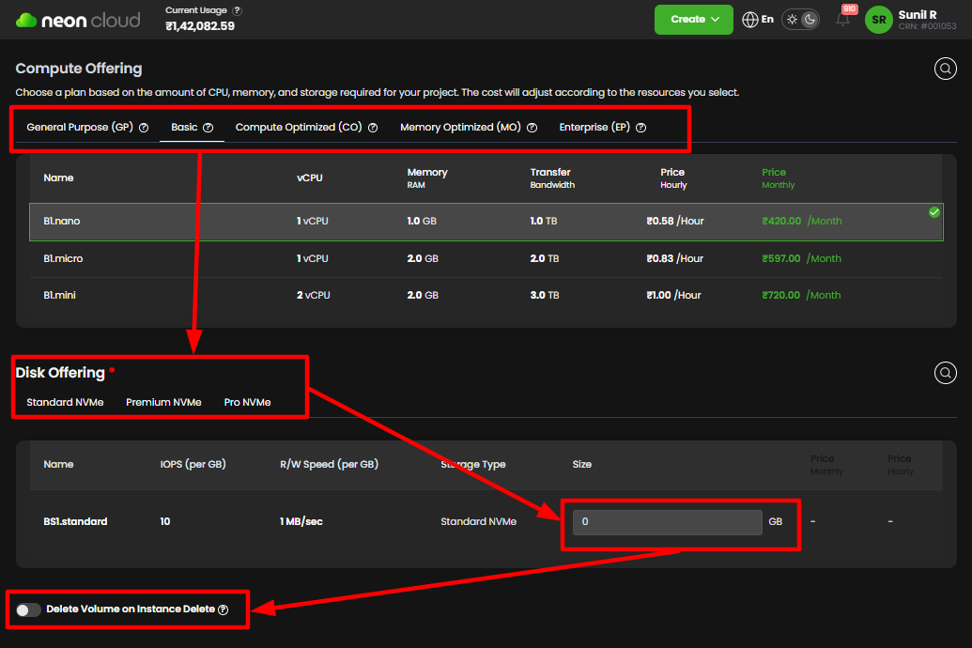This screenshot has width=972, height=648.
Task: Toggle Delete Volume on Instance Delete
Action: click(x=28, y=609)
